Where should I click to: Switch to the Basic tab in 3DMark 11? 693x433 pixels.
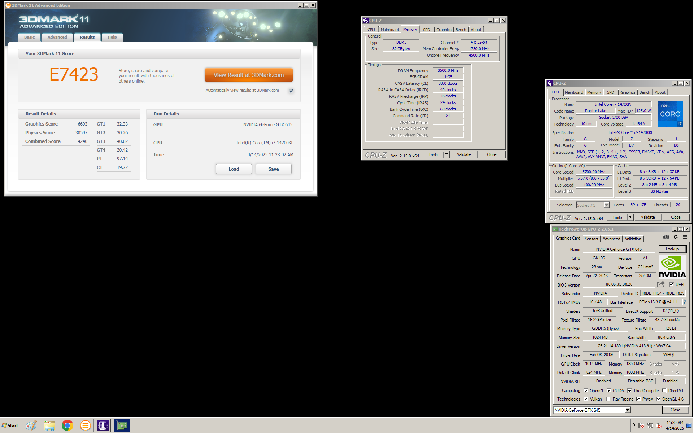click(30, 37)
